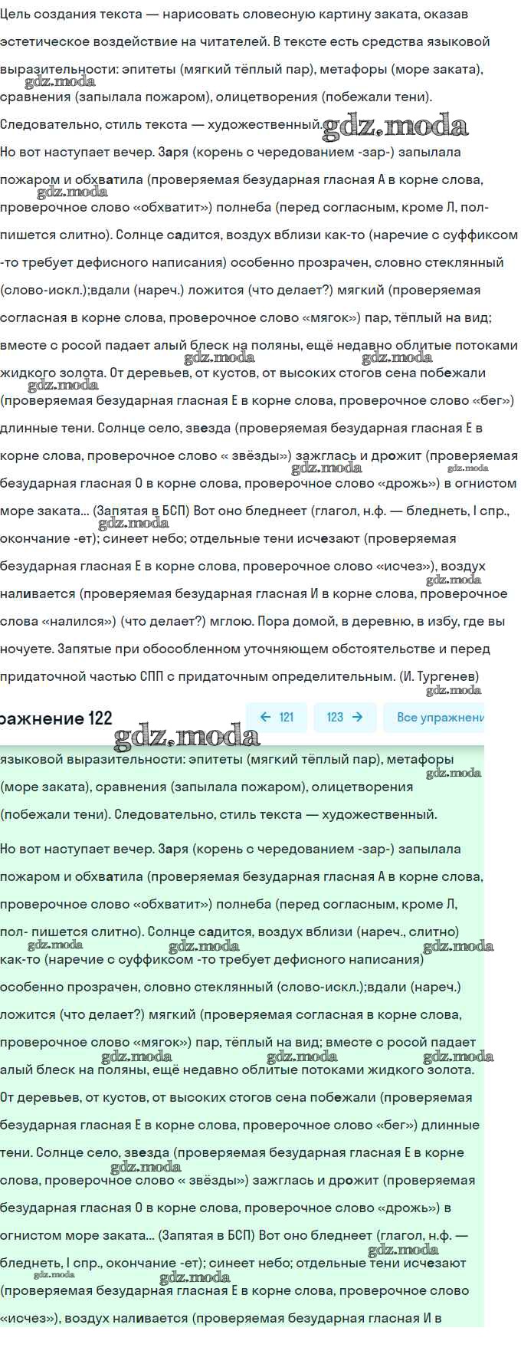Click large gdz.moda watermark under exercise heading
This screenshot has width=521, height=1354.
click(186, 737)
